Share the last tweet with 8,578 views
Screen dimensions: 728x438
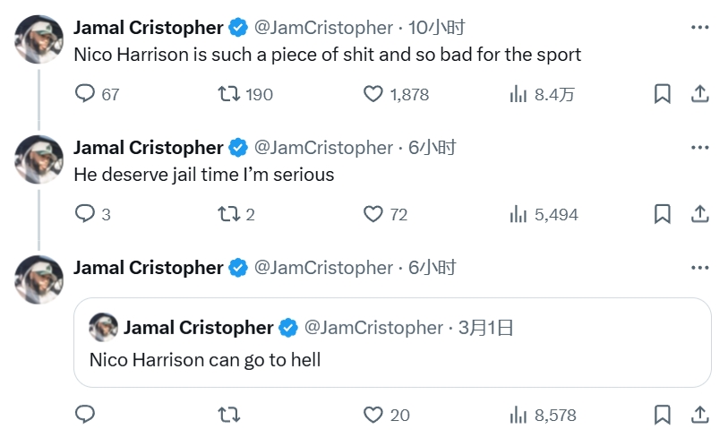tap(701, 415)
